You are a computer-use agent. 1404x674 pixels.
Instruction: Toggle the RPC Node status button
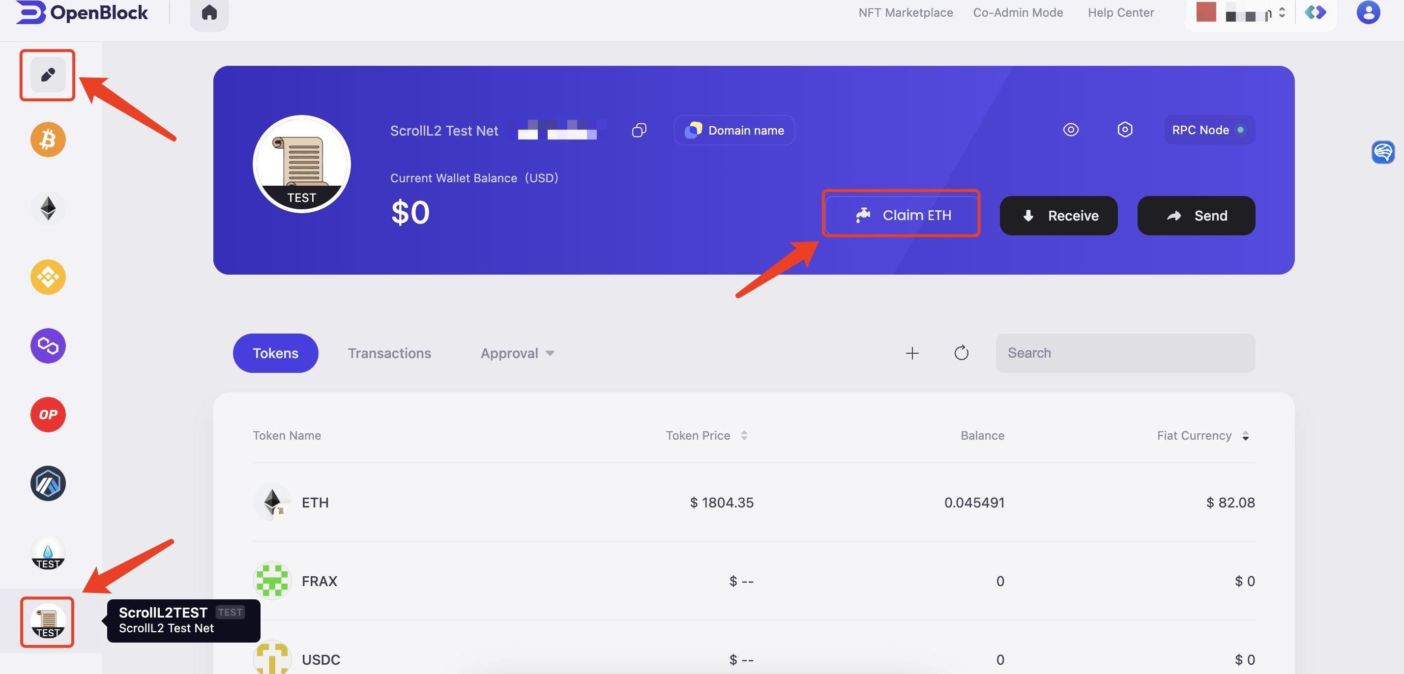click(x=1209, y=130)
